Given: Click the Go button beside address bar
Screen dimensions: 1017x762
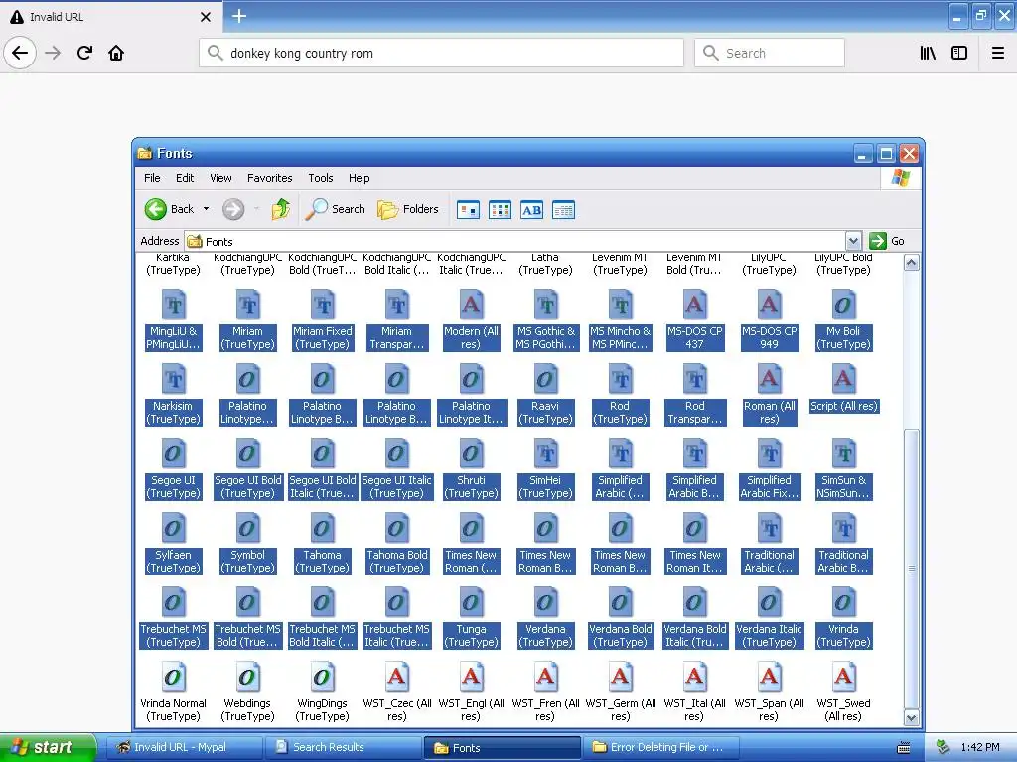Looking at the screenshot, I should tap(887, 241).
